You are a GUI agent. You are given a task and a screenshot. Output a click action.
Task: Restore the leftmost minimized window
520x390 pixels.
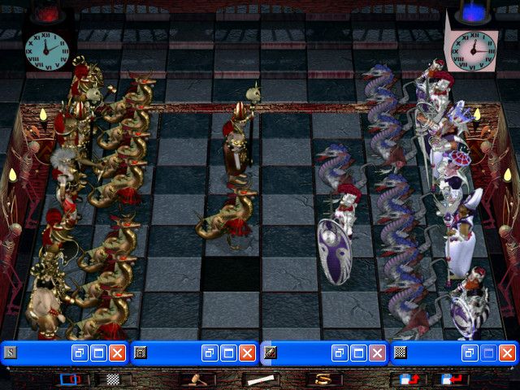tap(79, 353)
